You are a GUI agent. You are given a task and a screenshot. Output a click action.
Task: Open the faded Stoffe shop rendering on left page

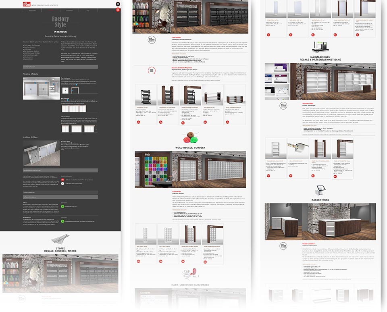[x=60, y=273]
